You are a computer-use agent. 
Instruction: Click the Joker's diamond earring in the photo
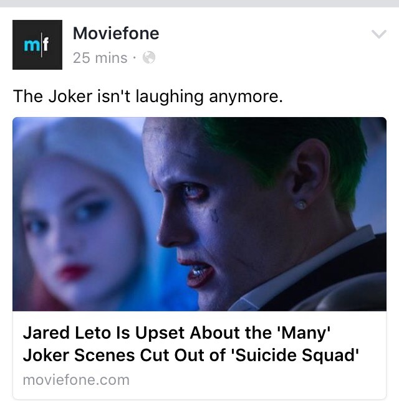[301, 204]
